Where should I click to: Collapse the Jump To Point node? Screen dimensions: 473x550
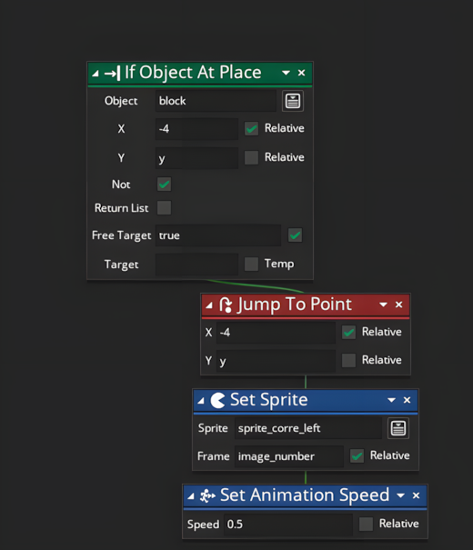click(x=209, y=305)
